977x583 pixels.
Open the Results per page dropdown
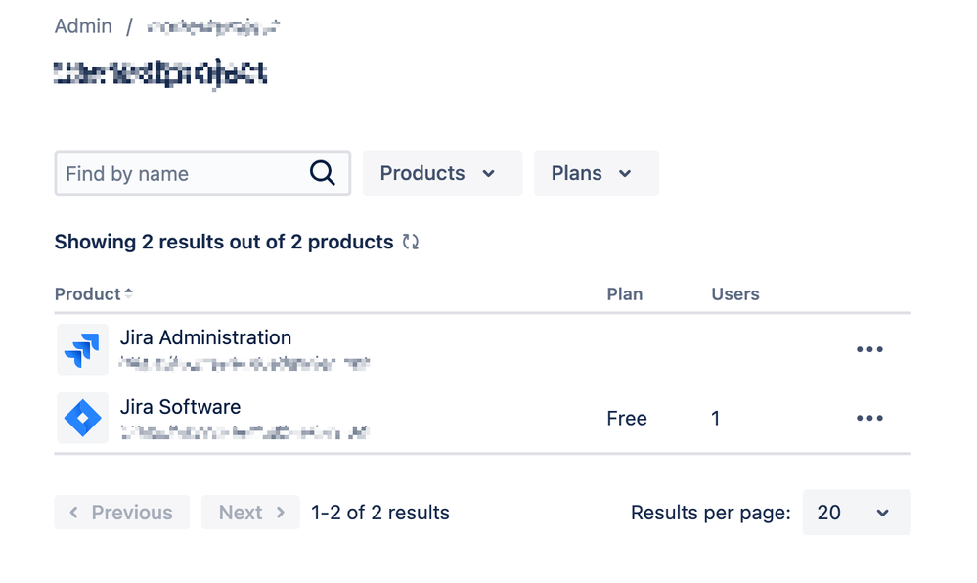[x=856, y=513]
